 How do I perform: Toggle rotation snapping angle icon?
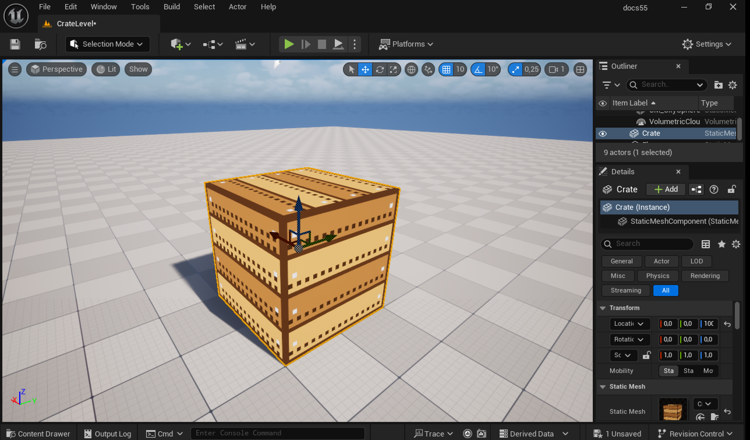[478, 69]
